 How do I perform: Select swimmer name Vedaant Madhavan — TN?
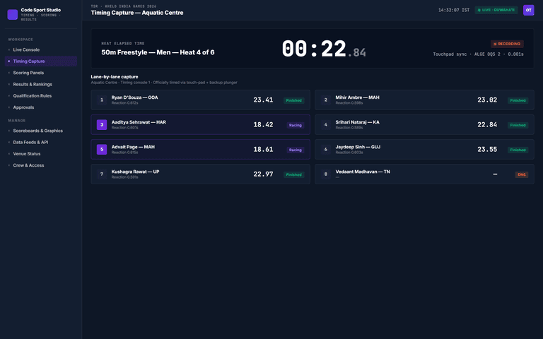[x=363, y=172]
